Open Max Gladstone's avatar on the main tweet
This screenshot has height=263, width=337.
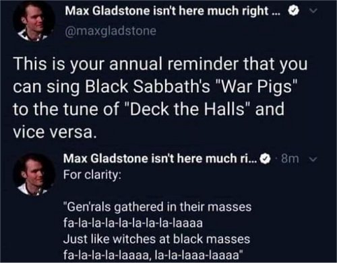pos(34,21)
